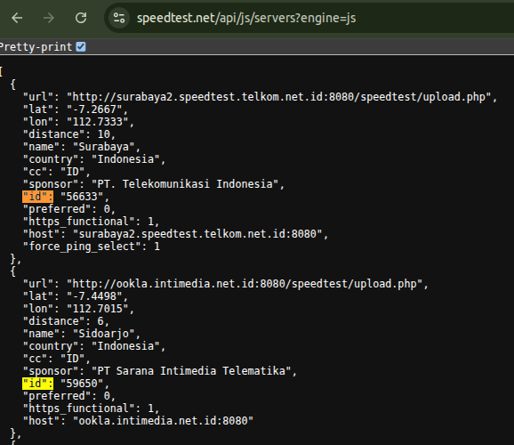Click sponsor "PT. Telekomunikasi Indonesia"
Image resolution: width=514 pixels, height=445 pixels.
pos(185,184)
